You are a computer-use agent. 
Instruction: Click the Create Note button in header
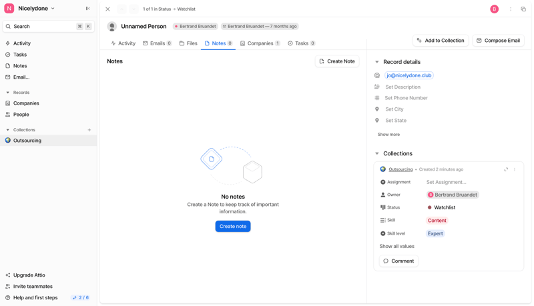click(x=337, y=61)
